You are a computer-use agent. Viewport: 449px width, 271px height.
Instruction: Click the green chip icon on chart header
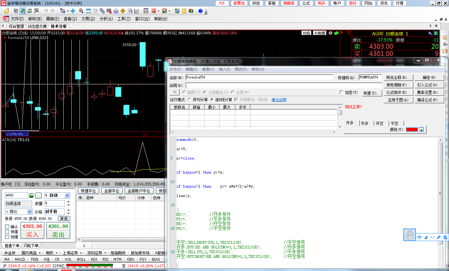click(336, 33)
